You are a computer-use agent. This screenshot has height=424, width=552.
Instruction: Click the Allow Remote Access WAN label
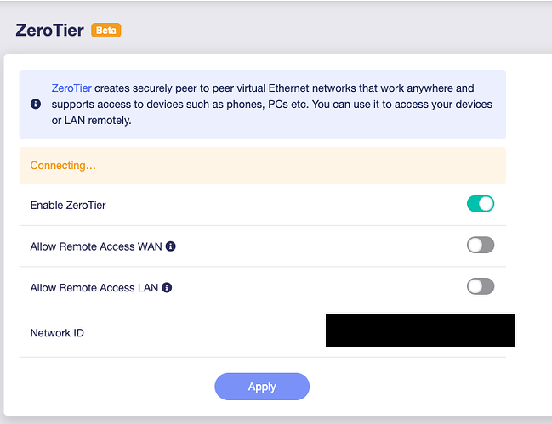tap(96, 246)
